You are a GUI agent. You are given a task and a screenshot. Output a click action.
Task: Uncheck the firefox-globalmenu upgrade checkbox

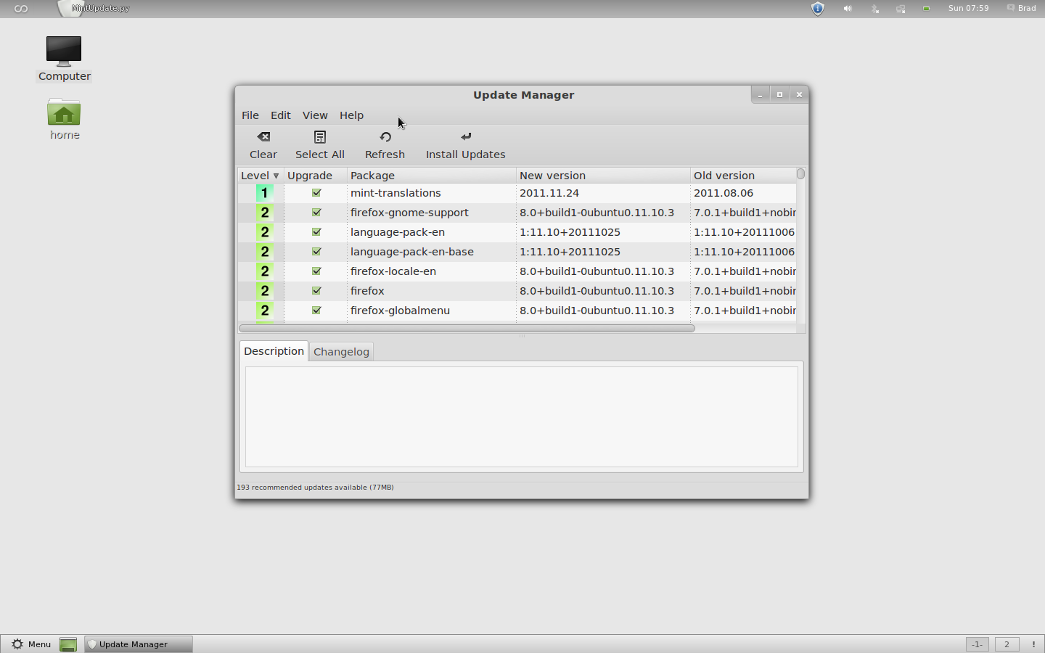(x=316, y=311)
